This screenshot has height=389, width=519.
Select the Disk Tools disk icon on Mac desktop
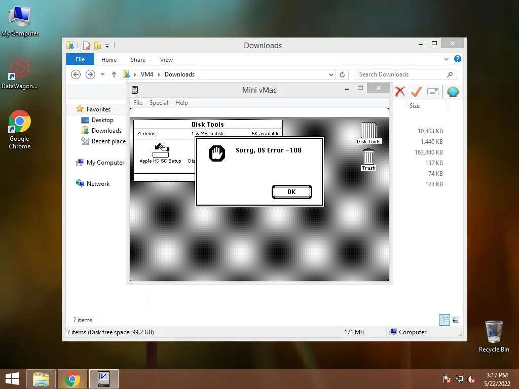368,133
